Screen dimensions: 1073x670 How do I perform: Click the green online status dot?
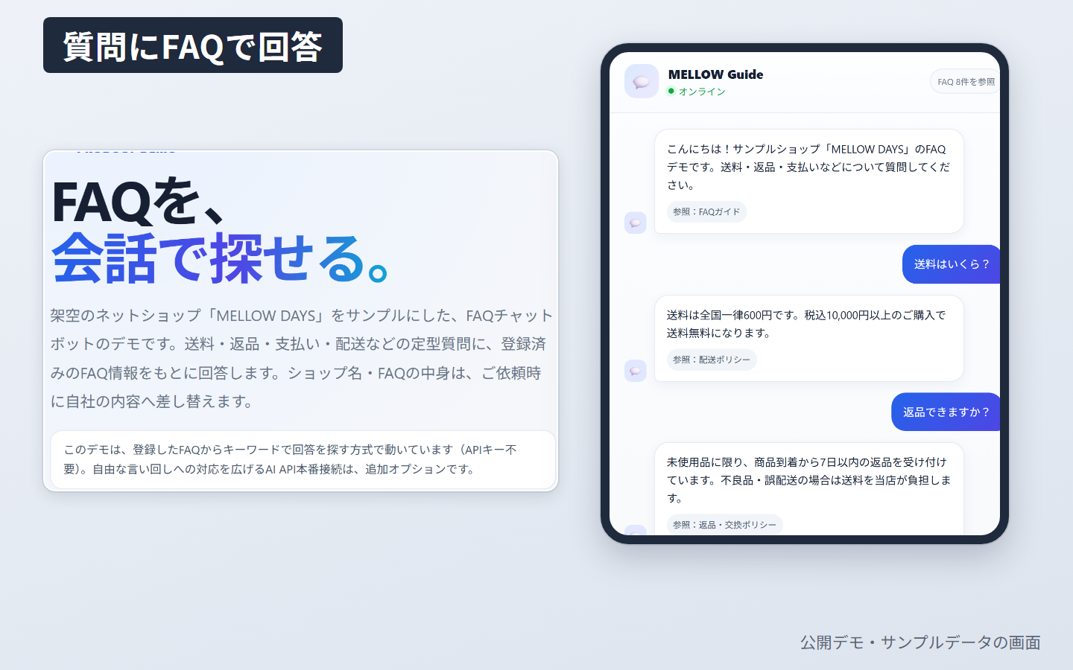pyautogui.click(x=671, y=91)
